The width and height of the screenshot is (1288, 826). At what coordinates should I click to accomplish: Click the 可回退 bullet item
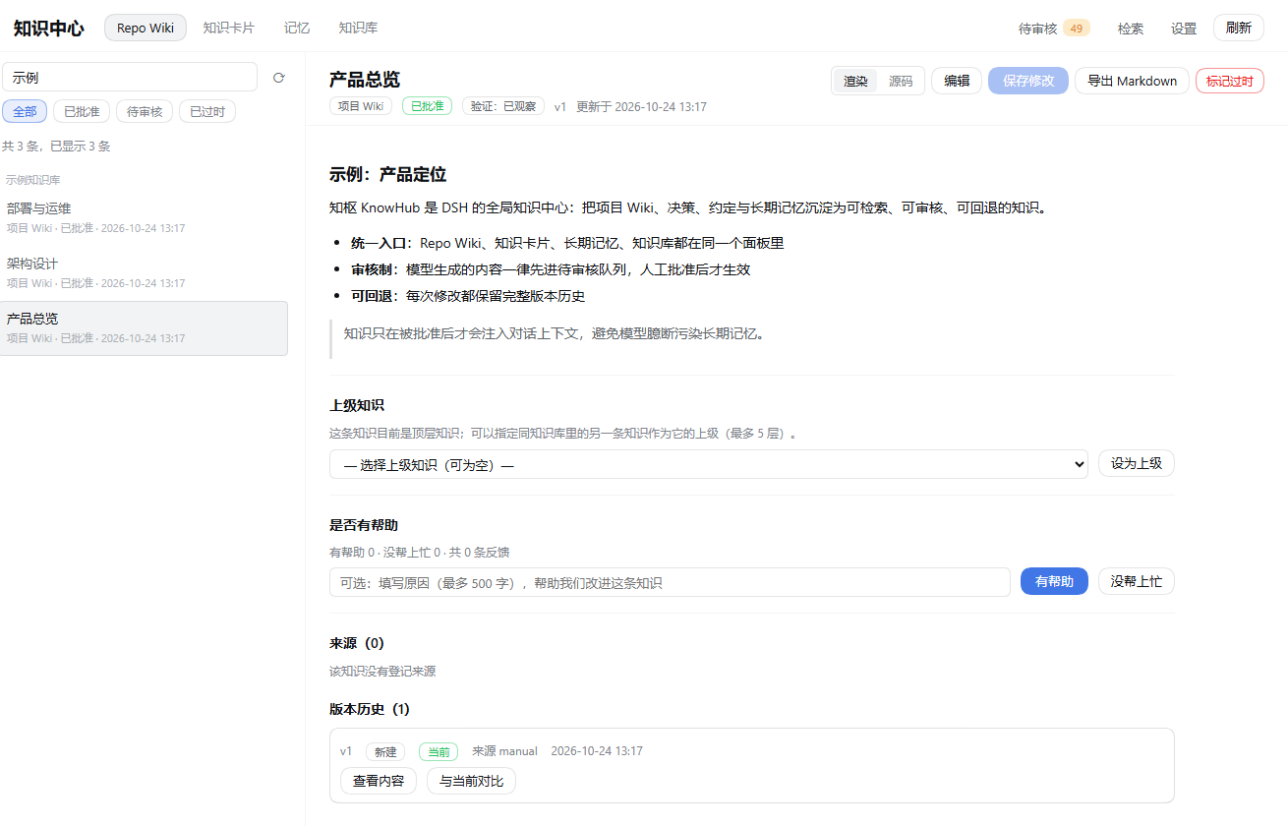click(x=468, y=296)
